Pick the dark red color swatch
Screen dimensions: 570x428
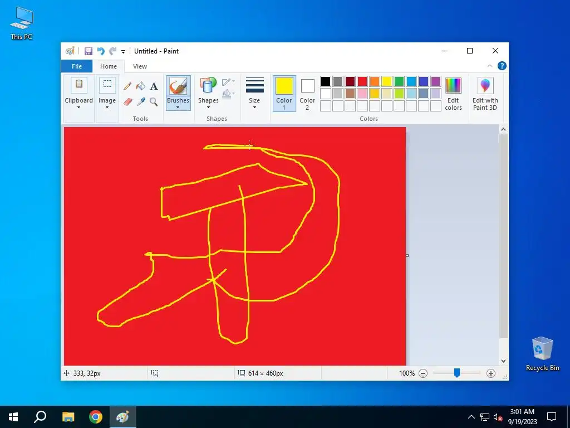[x=350, y=81]
